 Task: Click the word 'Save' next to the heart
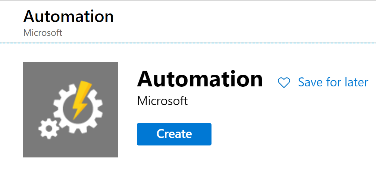pos(310,82)
